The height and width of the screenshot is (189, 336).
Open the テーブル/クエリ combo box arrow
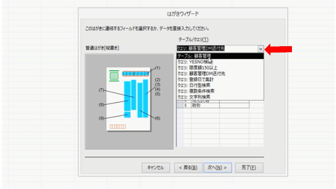pyautogui.click(x=260, y=49)
